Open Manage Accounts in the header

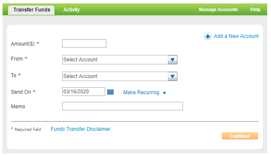click(x=218, y=9)
